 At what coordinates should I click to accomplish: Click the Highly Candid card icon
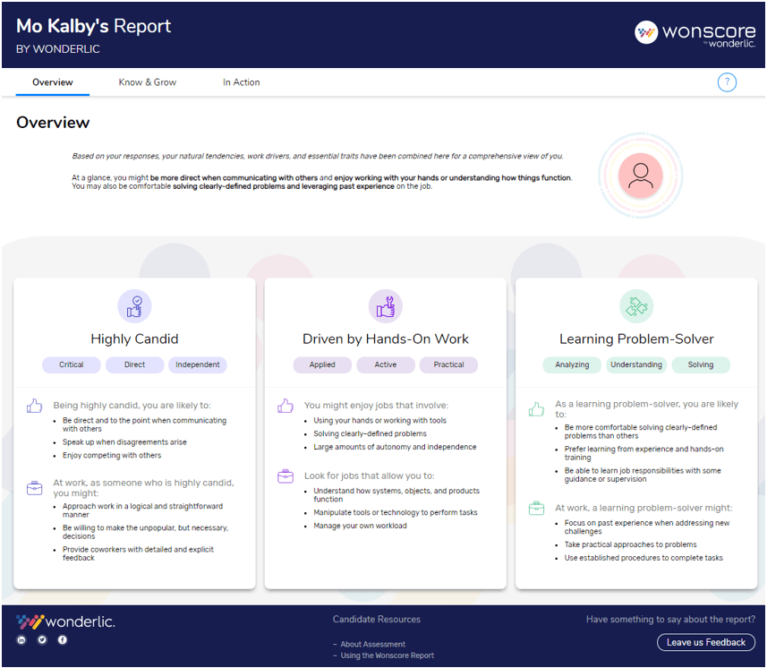coord(134,306)
